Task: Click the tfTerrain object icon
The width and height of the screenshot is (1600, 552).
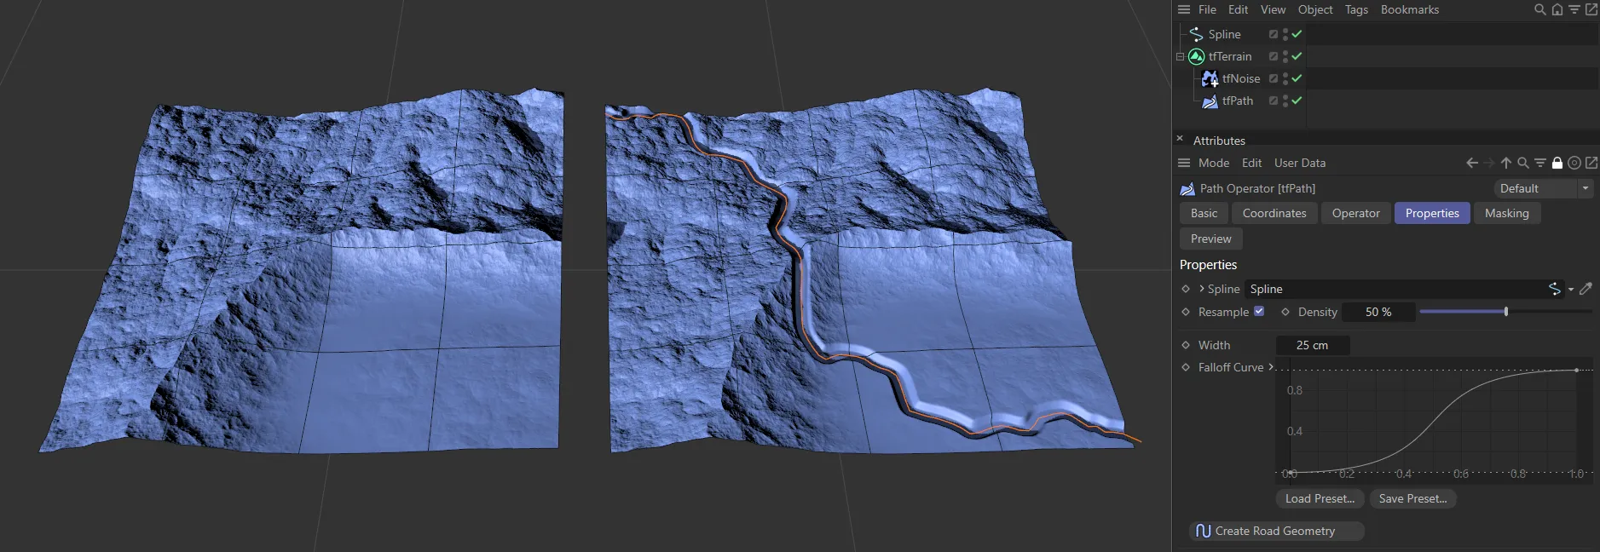Action: (x=1196, y=56)
